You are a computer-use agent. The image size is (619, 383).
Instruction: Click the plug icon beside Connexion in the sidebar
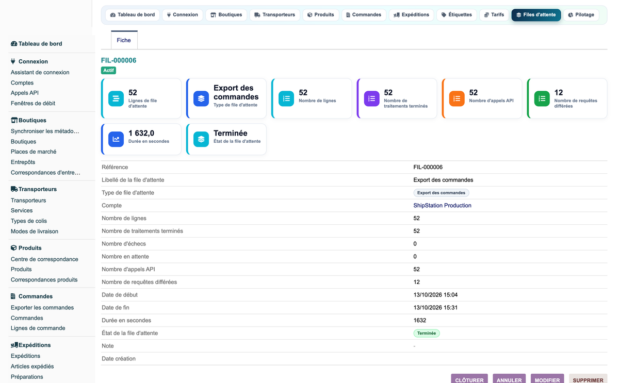(x=13, y=61)
